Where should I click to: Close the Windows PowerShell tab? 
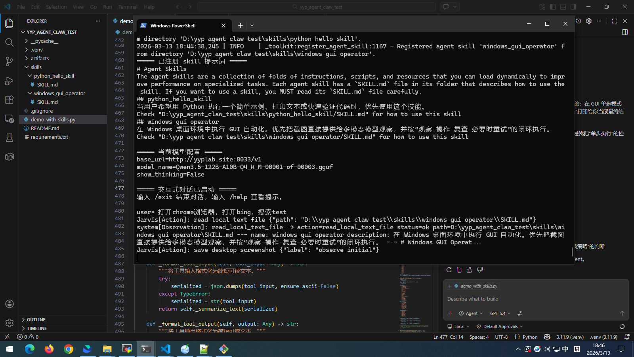click(223, 25)
